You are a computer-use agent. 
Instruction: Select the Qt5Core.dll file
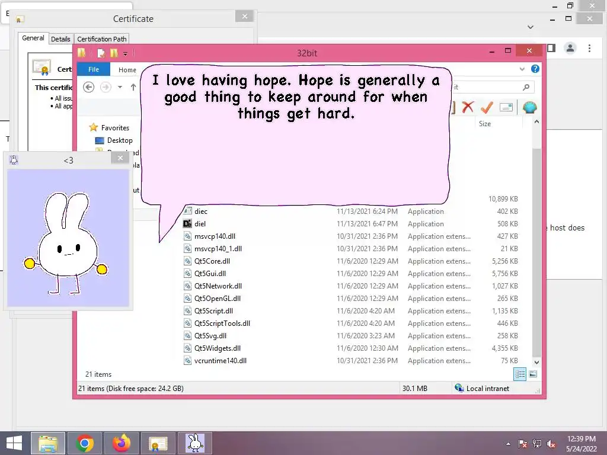pyautogui.click(x=212, y=261)
